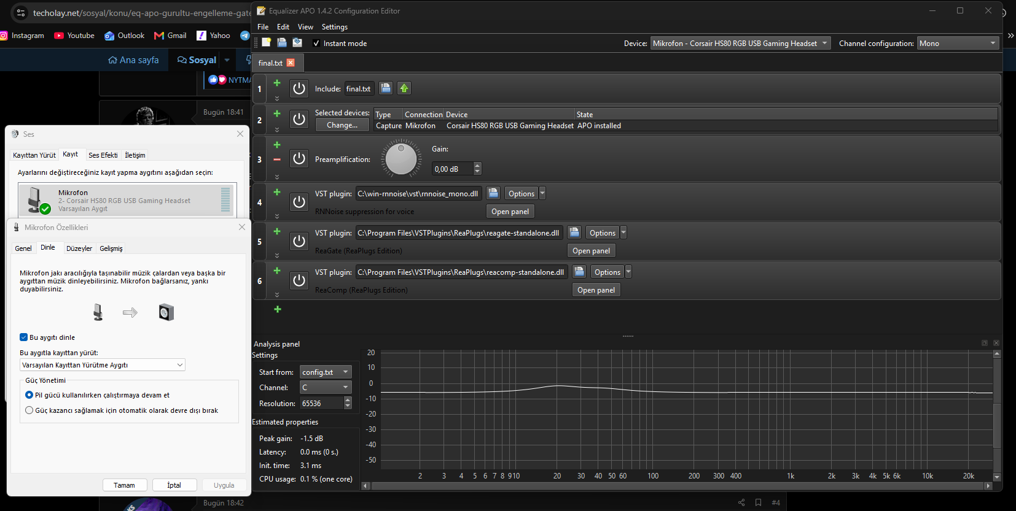Open Channel configuration dropdown showing Mono

pos(958,43)
